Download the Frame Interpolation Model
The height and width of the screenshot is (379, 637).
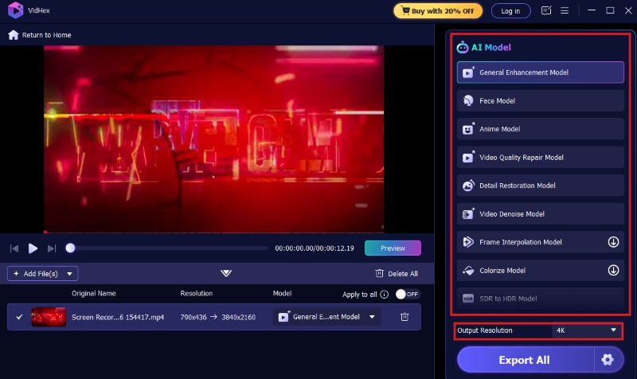613,242
